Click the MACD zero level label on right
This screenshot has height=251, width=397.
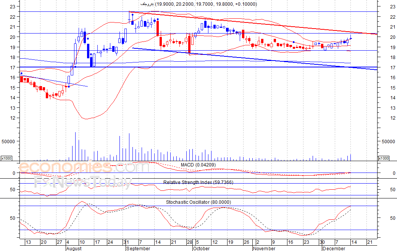[x=394, y=173]
